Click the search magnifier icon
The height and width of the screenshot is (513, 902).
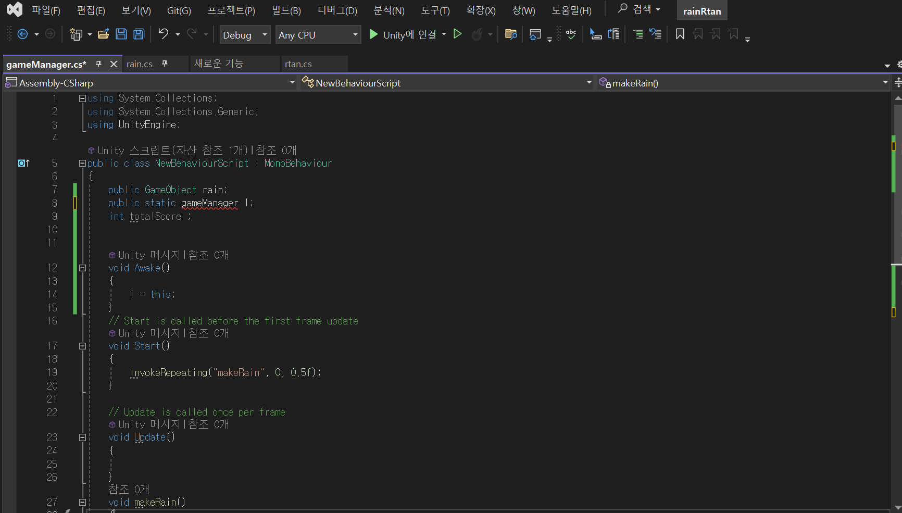coord(622,8)
